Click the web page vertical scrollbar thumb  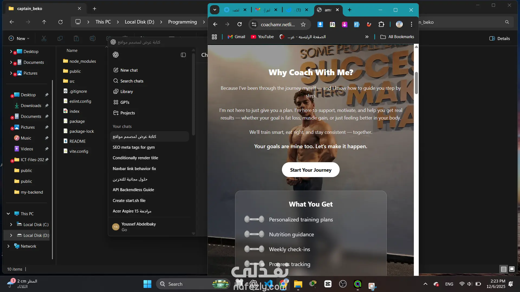click(x=416, y=83)
